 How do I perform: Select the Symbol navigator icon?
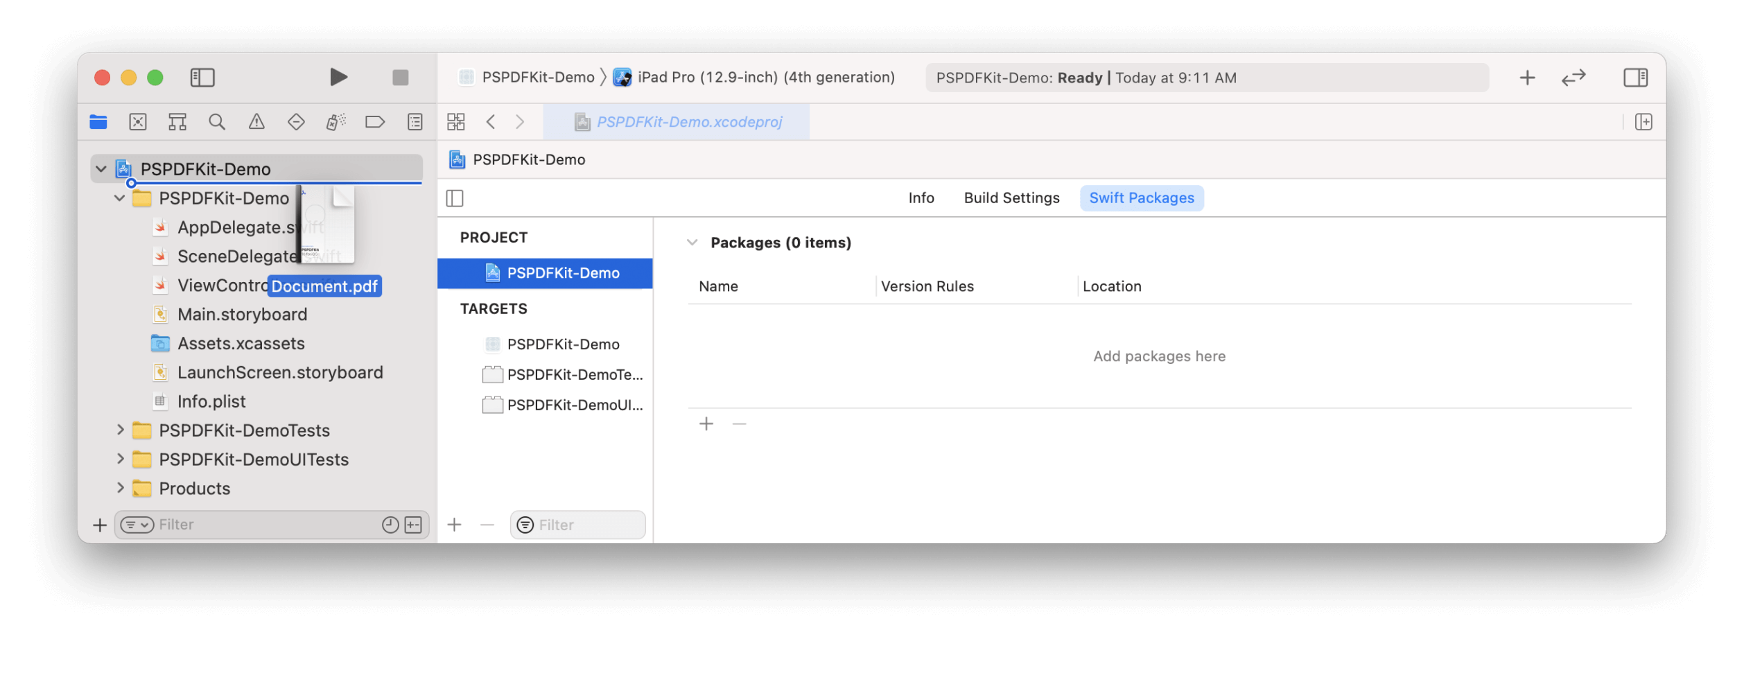pos(177,121)
